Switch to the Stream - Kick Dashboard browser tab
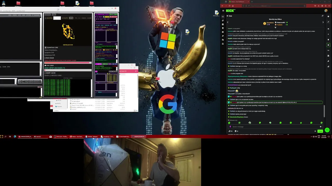Viewport: 332px width, 186px height. point(239,2)
